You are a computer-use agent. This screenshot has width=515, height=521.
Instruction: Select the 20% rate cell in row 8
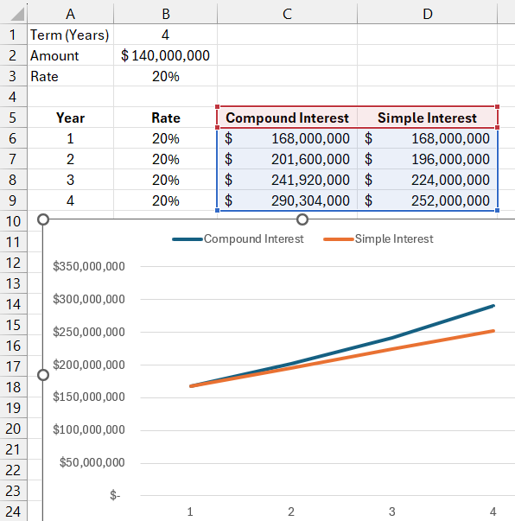[165, 180]
